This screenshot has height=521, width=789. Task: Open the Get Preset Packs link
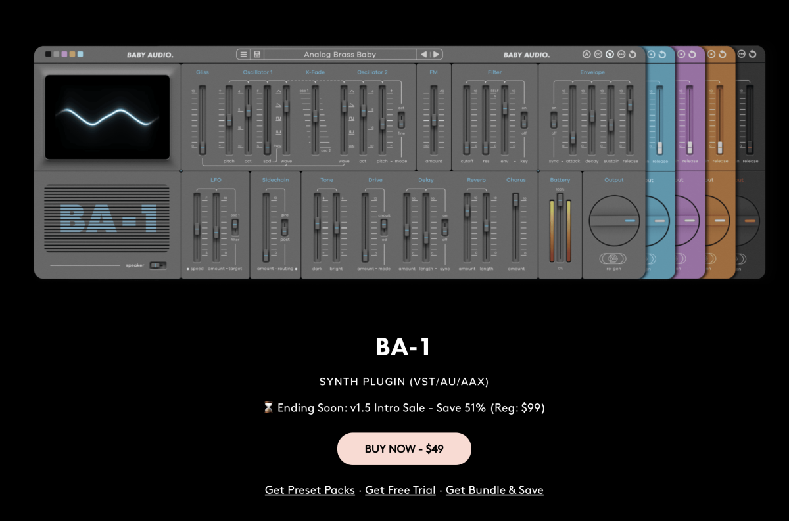point(310,490)
